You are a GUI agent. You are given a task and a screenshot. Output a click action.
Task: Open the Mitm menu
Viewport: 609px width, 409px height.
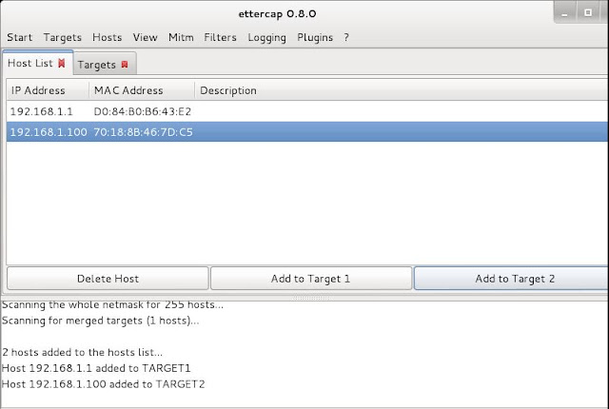(x=181, y=37)
